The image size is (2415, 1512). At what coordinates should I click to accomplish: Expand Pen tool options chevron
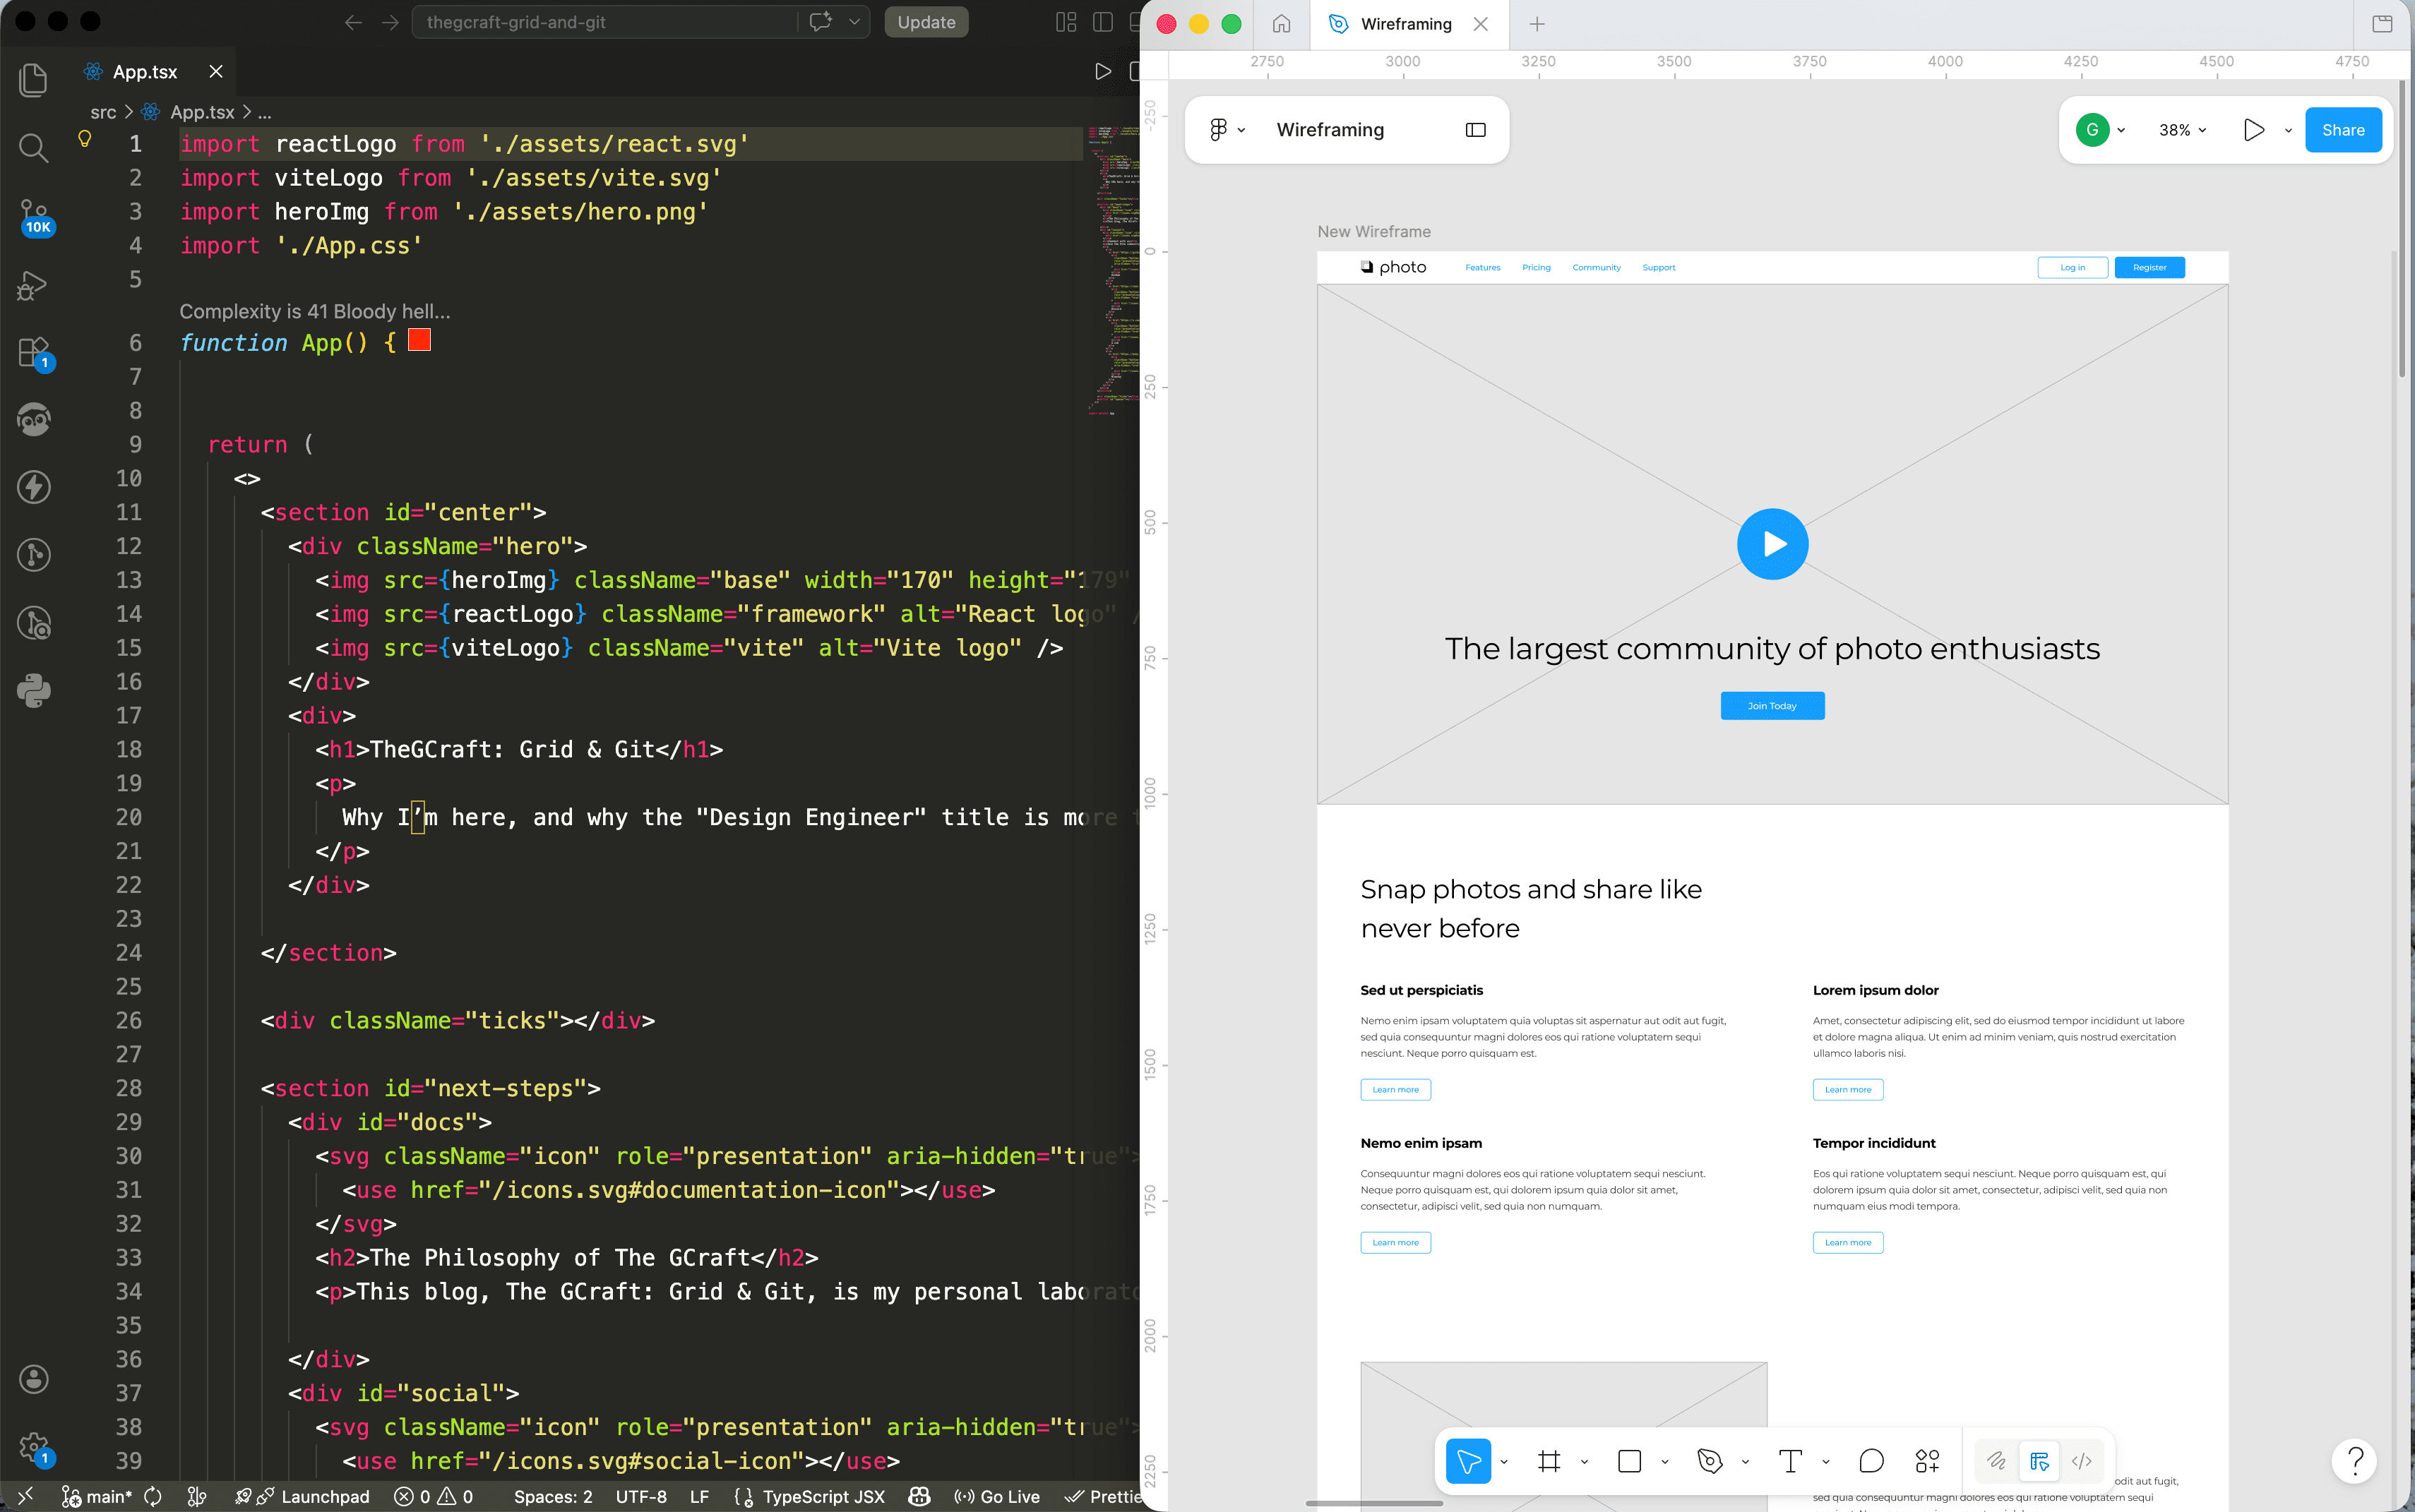coord(1746,1461)
